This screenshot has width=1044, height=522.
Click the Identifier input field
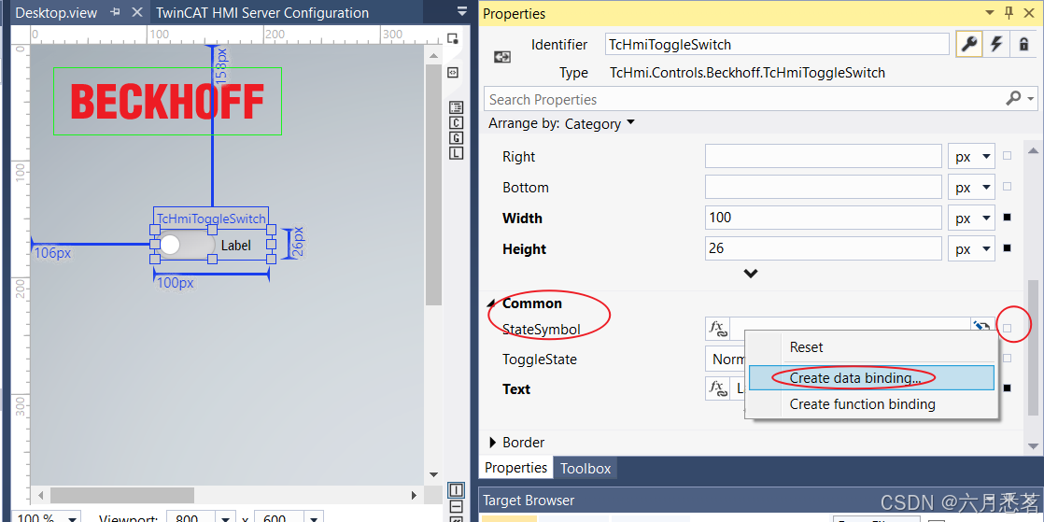tap(777, 45)
